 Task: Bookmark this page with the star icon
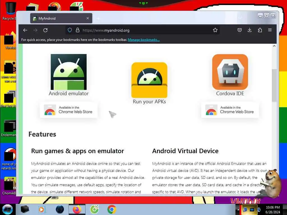(x=215, y=30)
